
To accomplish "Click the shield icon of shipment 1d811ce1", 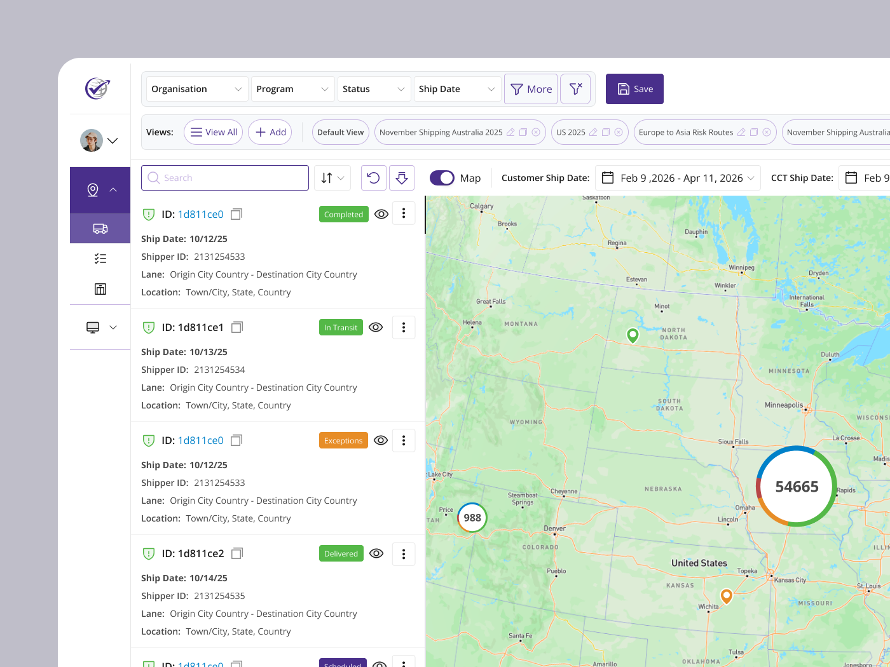I will point(149,328).
